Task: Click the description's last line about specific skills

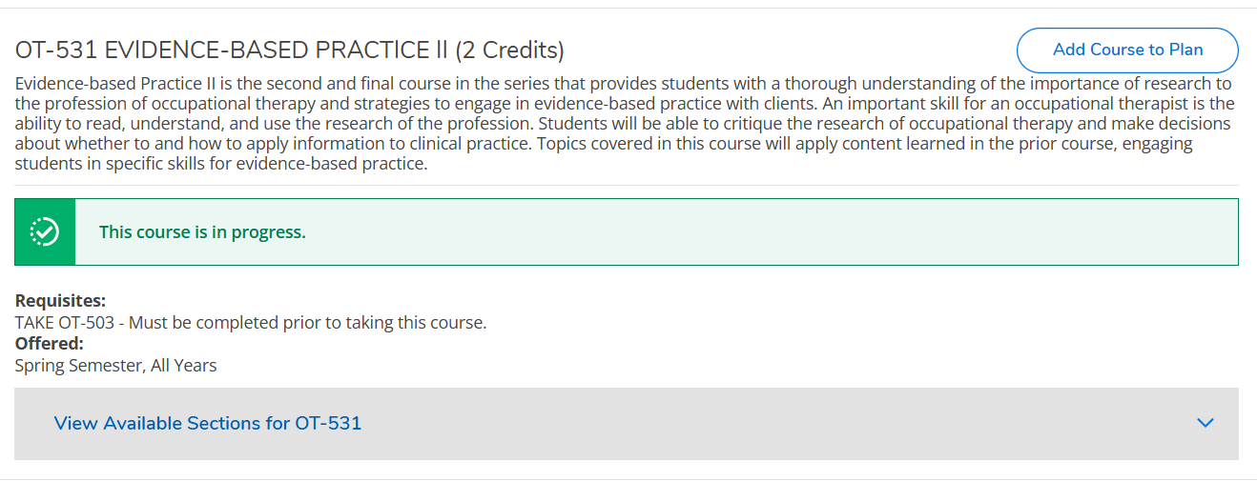Action: point(221,164)
